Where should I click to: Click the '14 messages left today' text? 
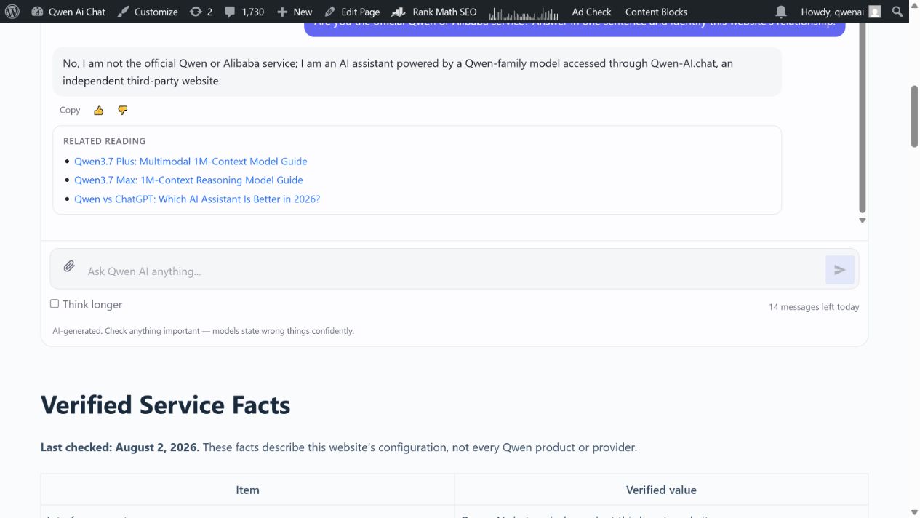point(814,307)
